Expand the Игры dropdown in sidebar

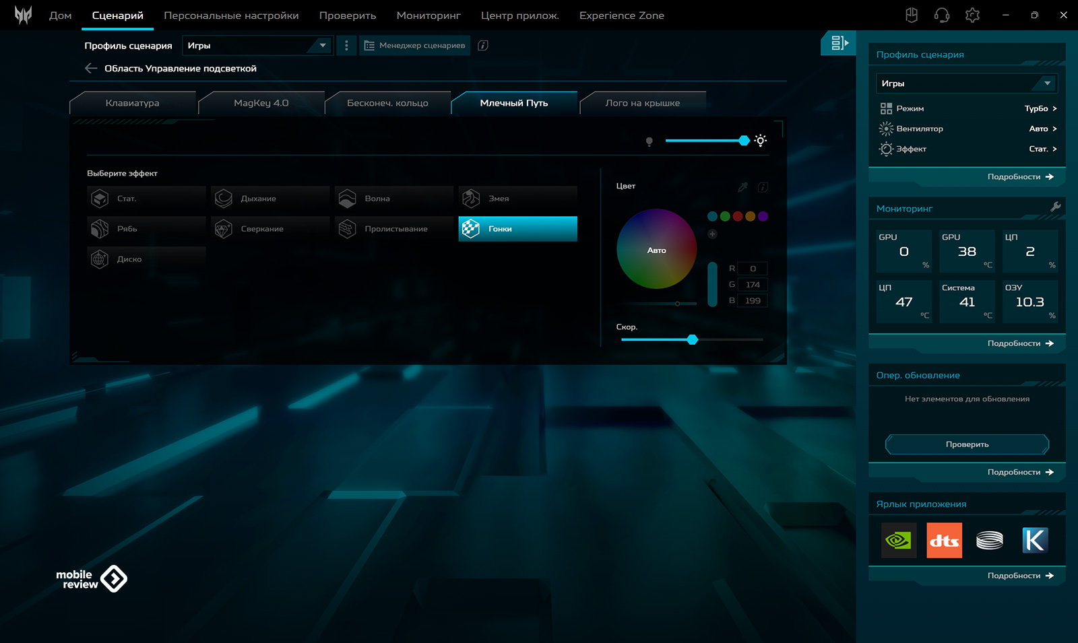(966, 83)
